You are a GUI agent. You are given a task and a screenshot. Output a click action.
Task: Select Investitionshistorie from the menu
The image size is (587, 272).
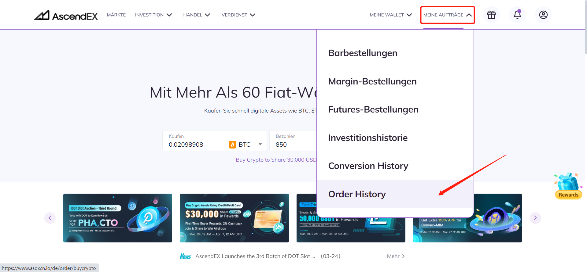click(x=395, y=138)
